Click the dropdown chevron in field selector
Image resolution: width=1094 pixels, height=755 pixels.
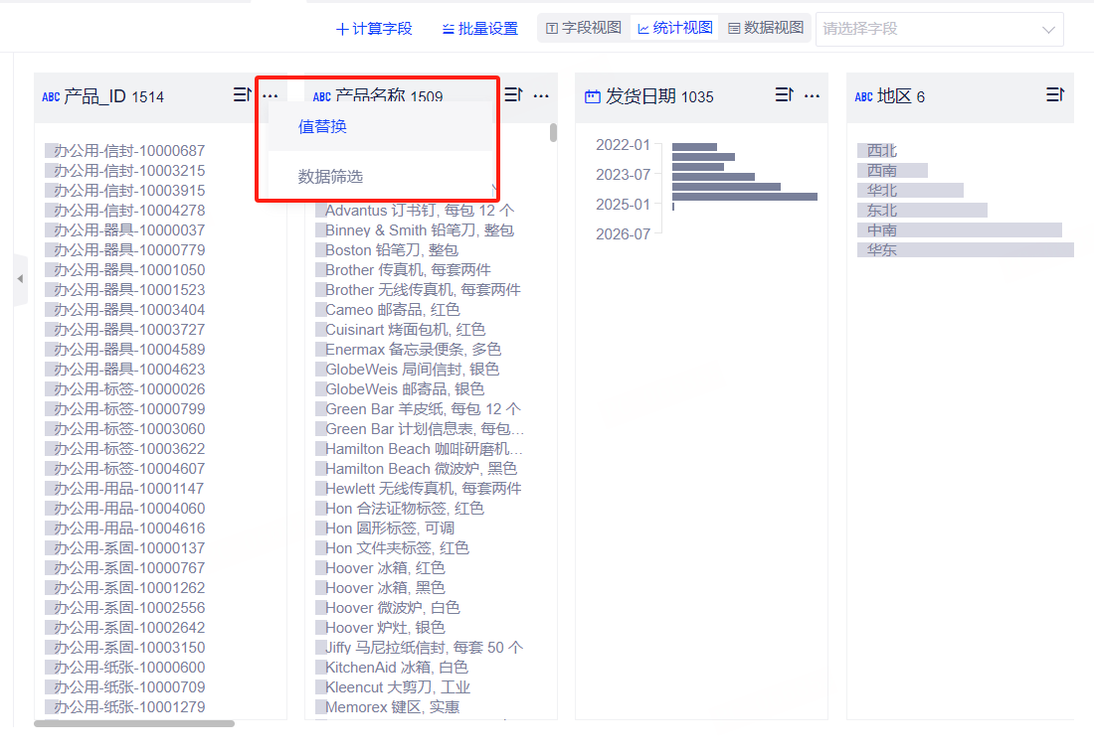(1048, 29)
